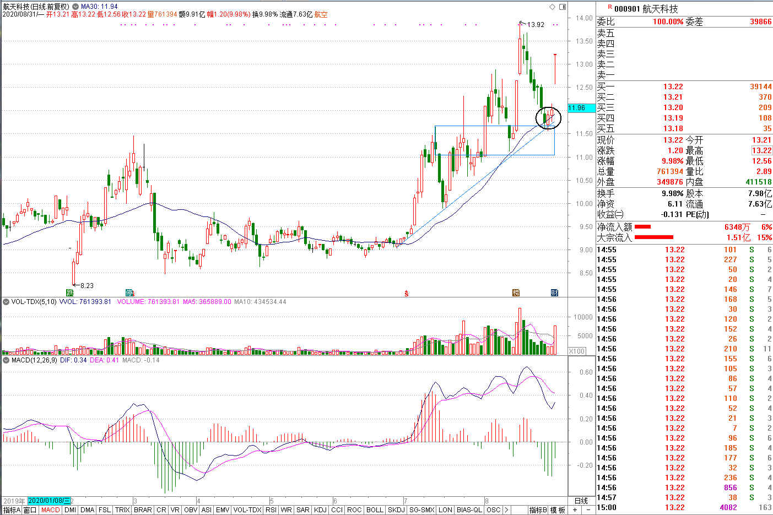
Task: Open the 指标B indicator menu
Action: 538,510
